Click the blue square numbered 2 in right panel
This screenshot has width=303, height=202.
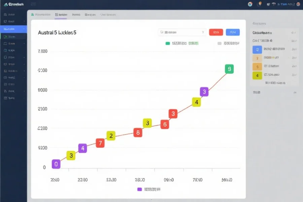[x=257, y=49]
